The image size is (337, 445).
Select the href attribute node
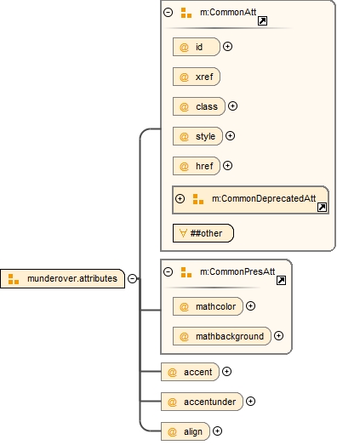[x=197, y=166]
